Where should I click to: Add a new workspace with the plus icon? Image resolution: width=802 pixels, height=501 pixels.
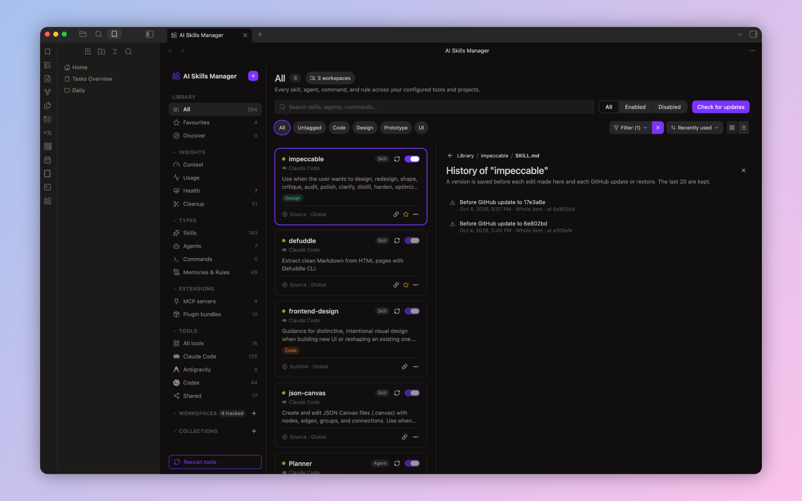coord(254,413)
